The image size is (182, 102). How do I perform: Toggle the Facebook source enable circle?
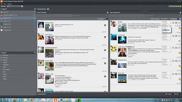(34, 27)
